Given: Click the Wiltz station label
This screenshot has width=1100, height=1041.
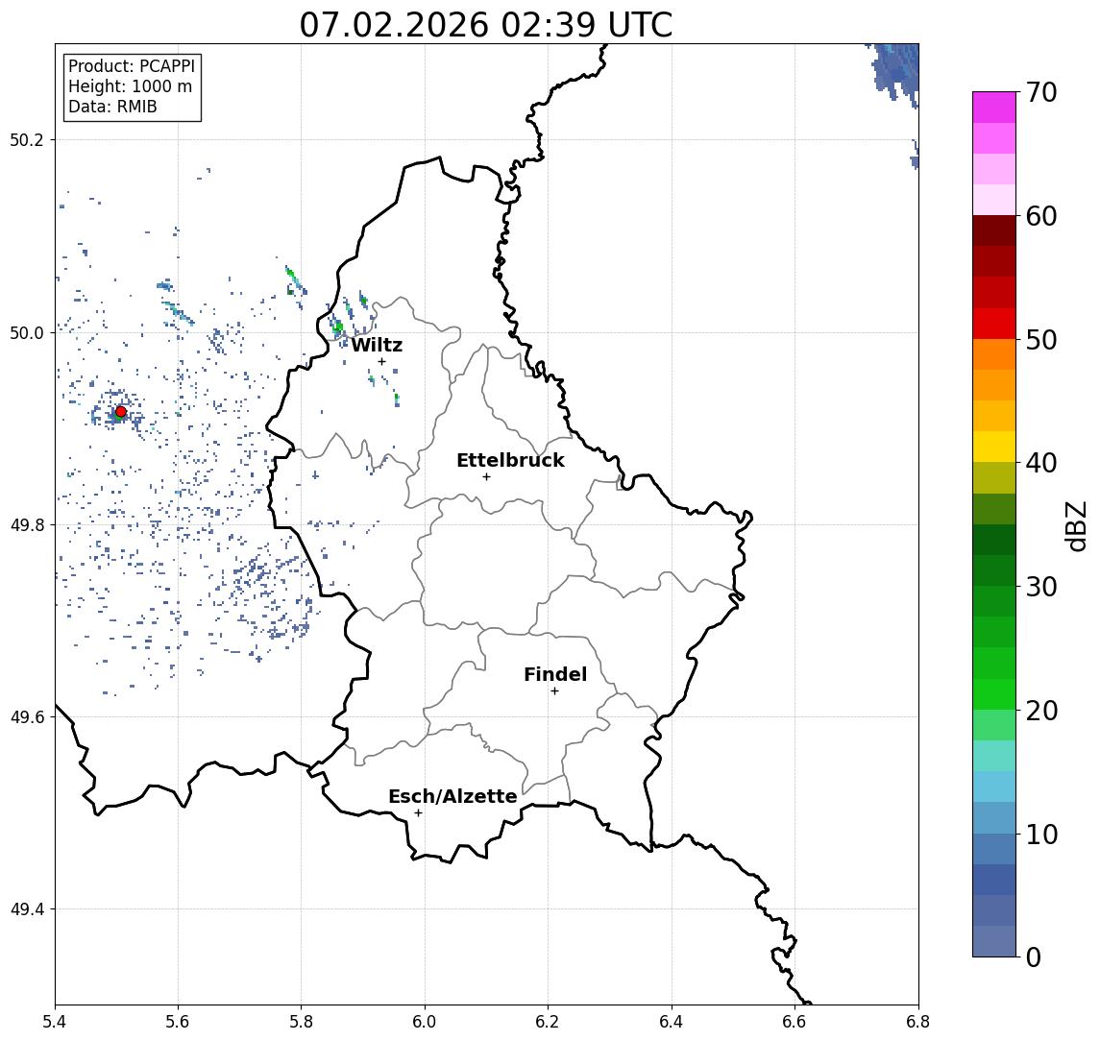Looking at the screenshot, I should tap(377, 345).
